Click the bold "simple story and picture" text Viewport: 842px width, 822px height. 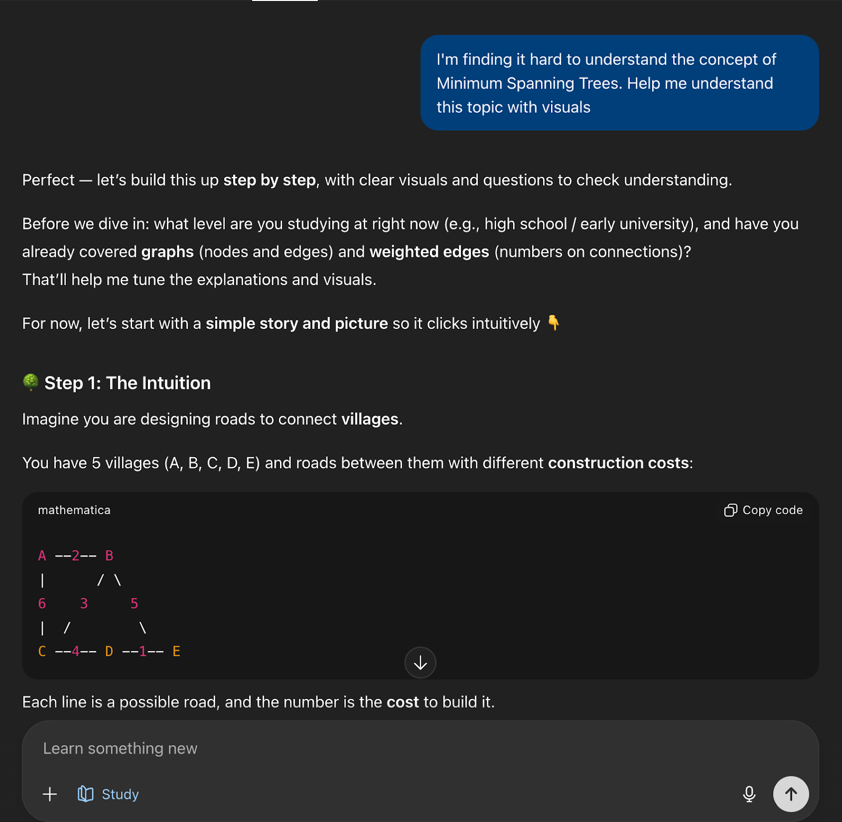coord(296,323)
